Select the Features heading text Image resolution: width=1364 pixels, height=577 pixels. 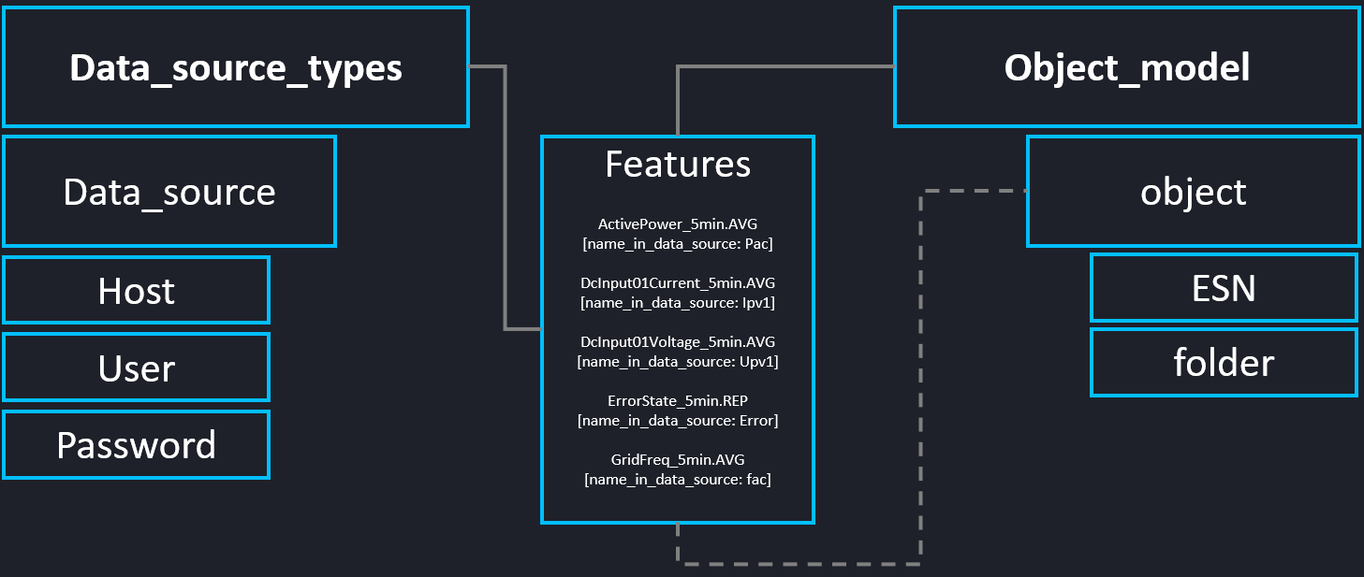[678, 165]
